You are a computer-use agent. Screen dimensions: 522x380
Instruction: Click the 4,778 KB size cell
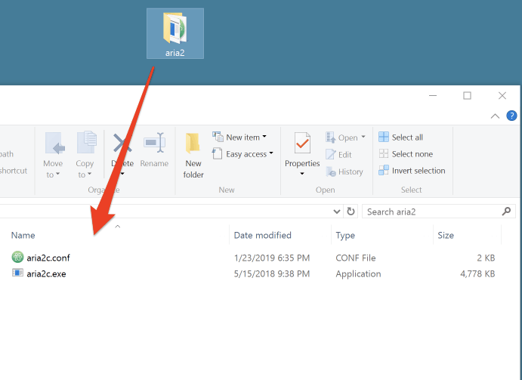pyautogui.click(x=477, y=273)
